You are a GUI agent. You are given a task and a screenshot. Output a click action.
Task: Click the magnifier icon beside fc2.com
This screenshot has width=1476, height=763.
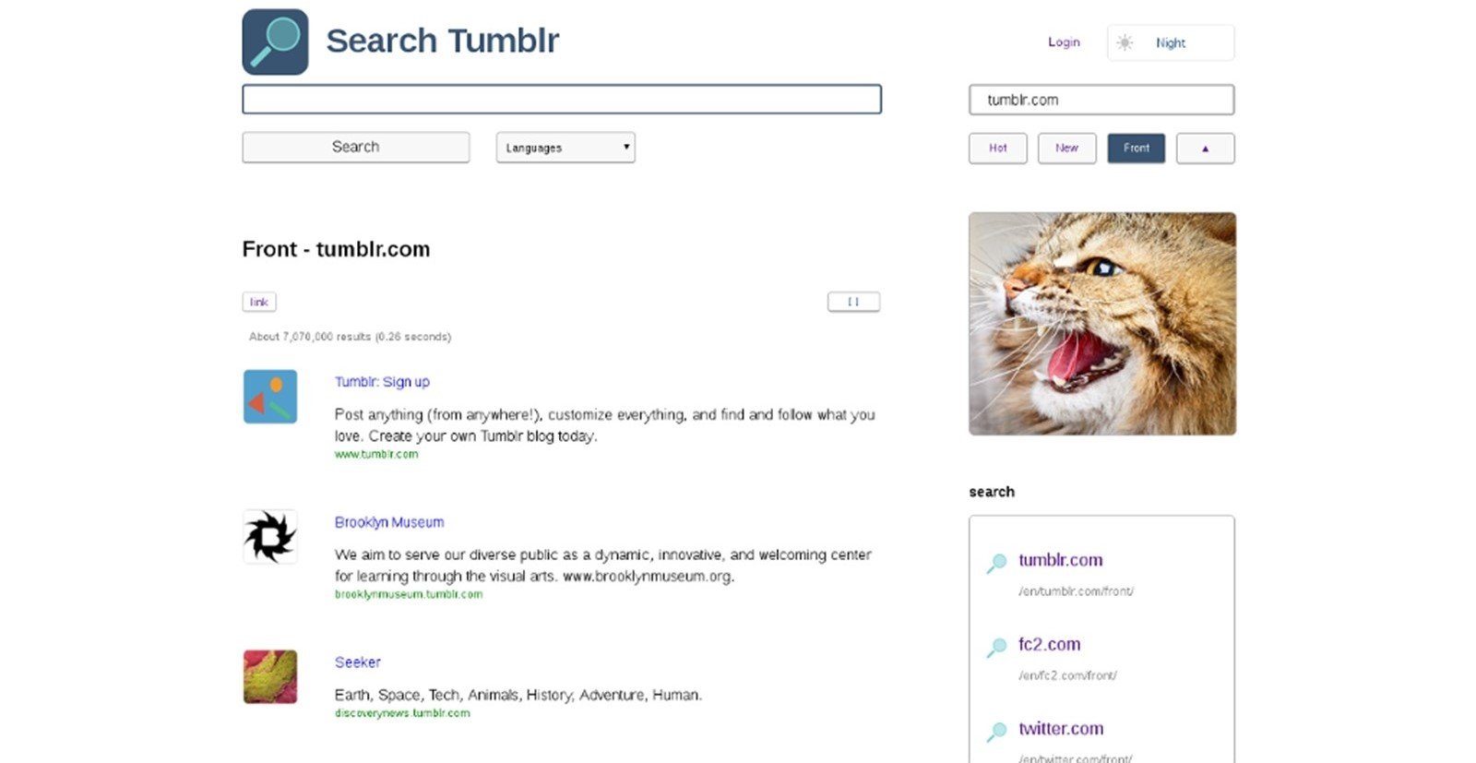coord(996,648)
